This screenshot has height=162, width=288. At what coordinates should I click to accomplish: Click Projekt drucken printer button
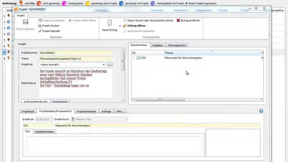(x=49, y=26)
